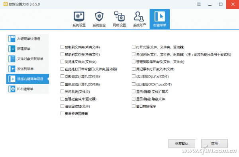Click the 应用 button
The width and height of the screenshot is (239, 157).
click(x=214, y=143)
